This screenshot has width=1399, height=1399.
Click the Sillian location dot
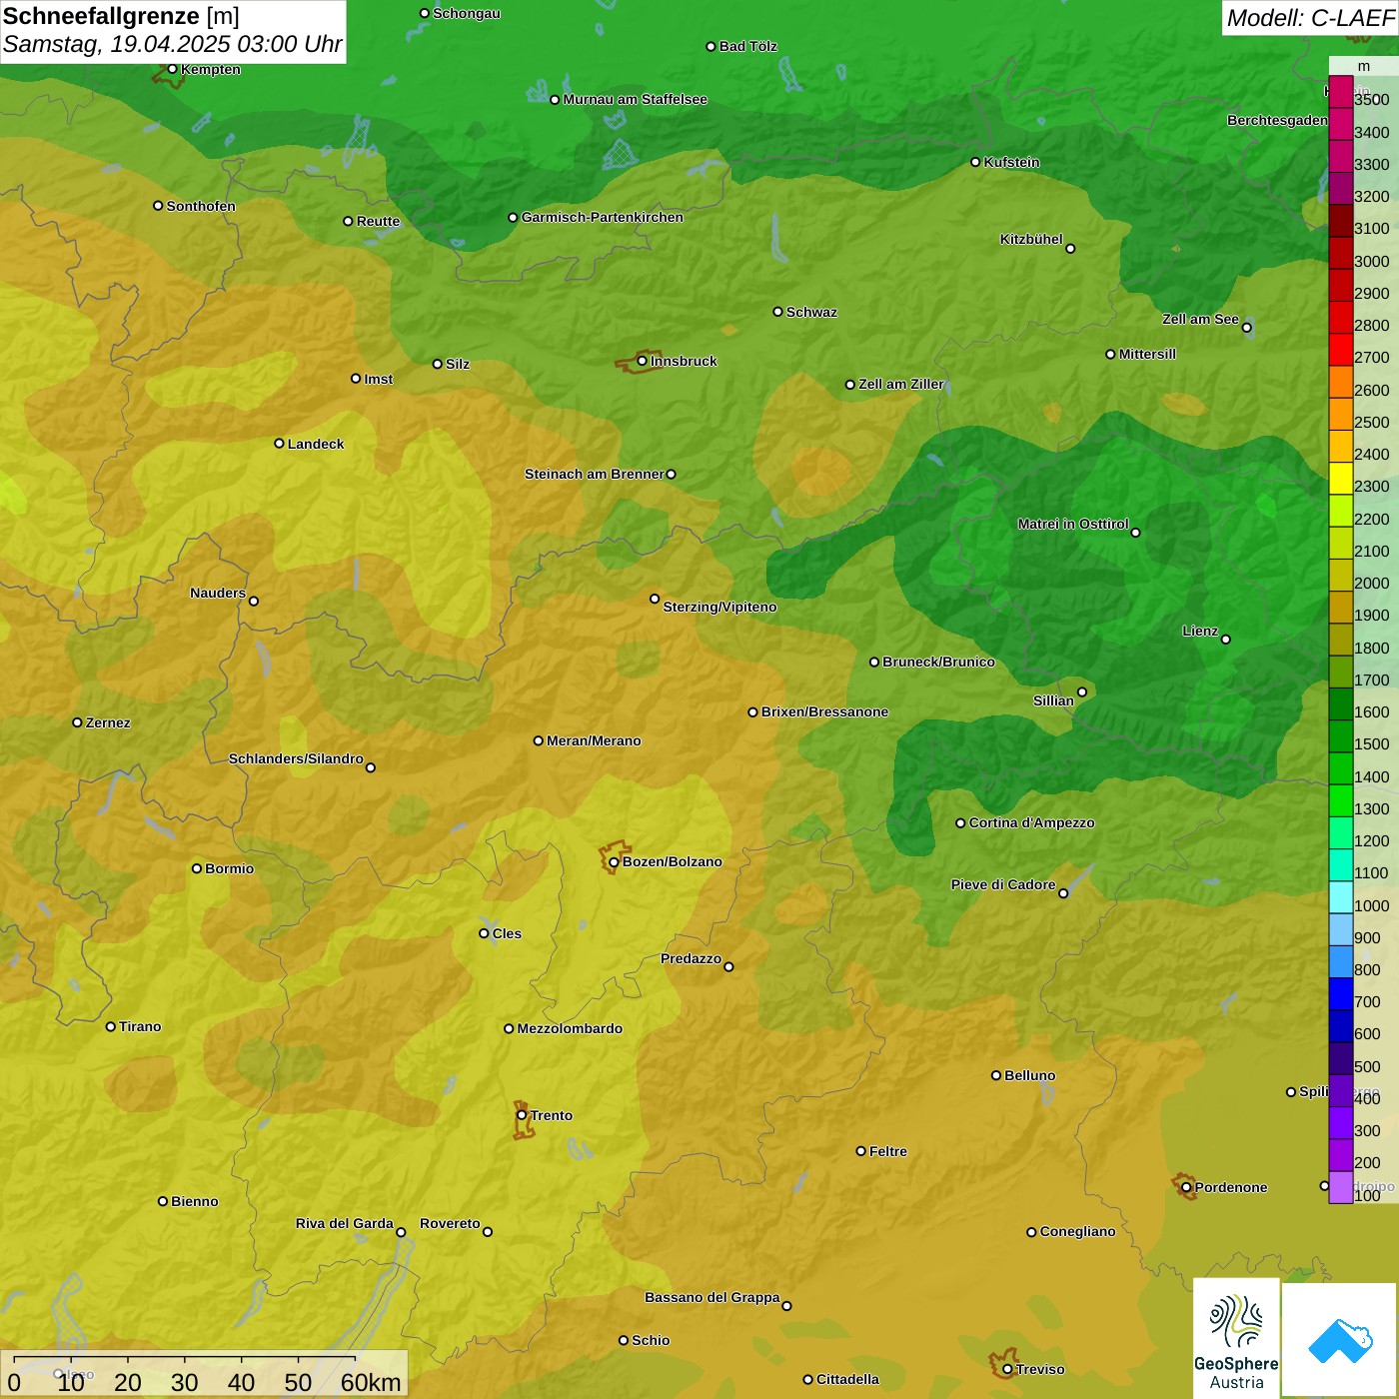1082,692
